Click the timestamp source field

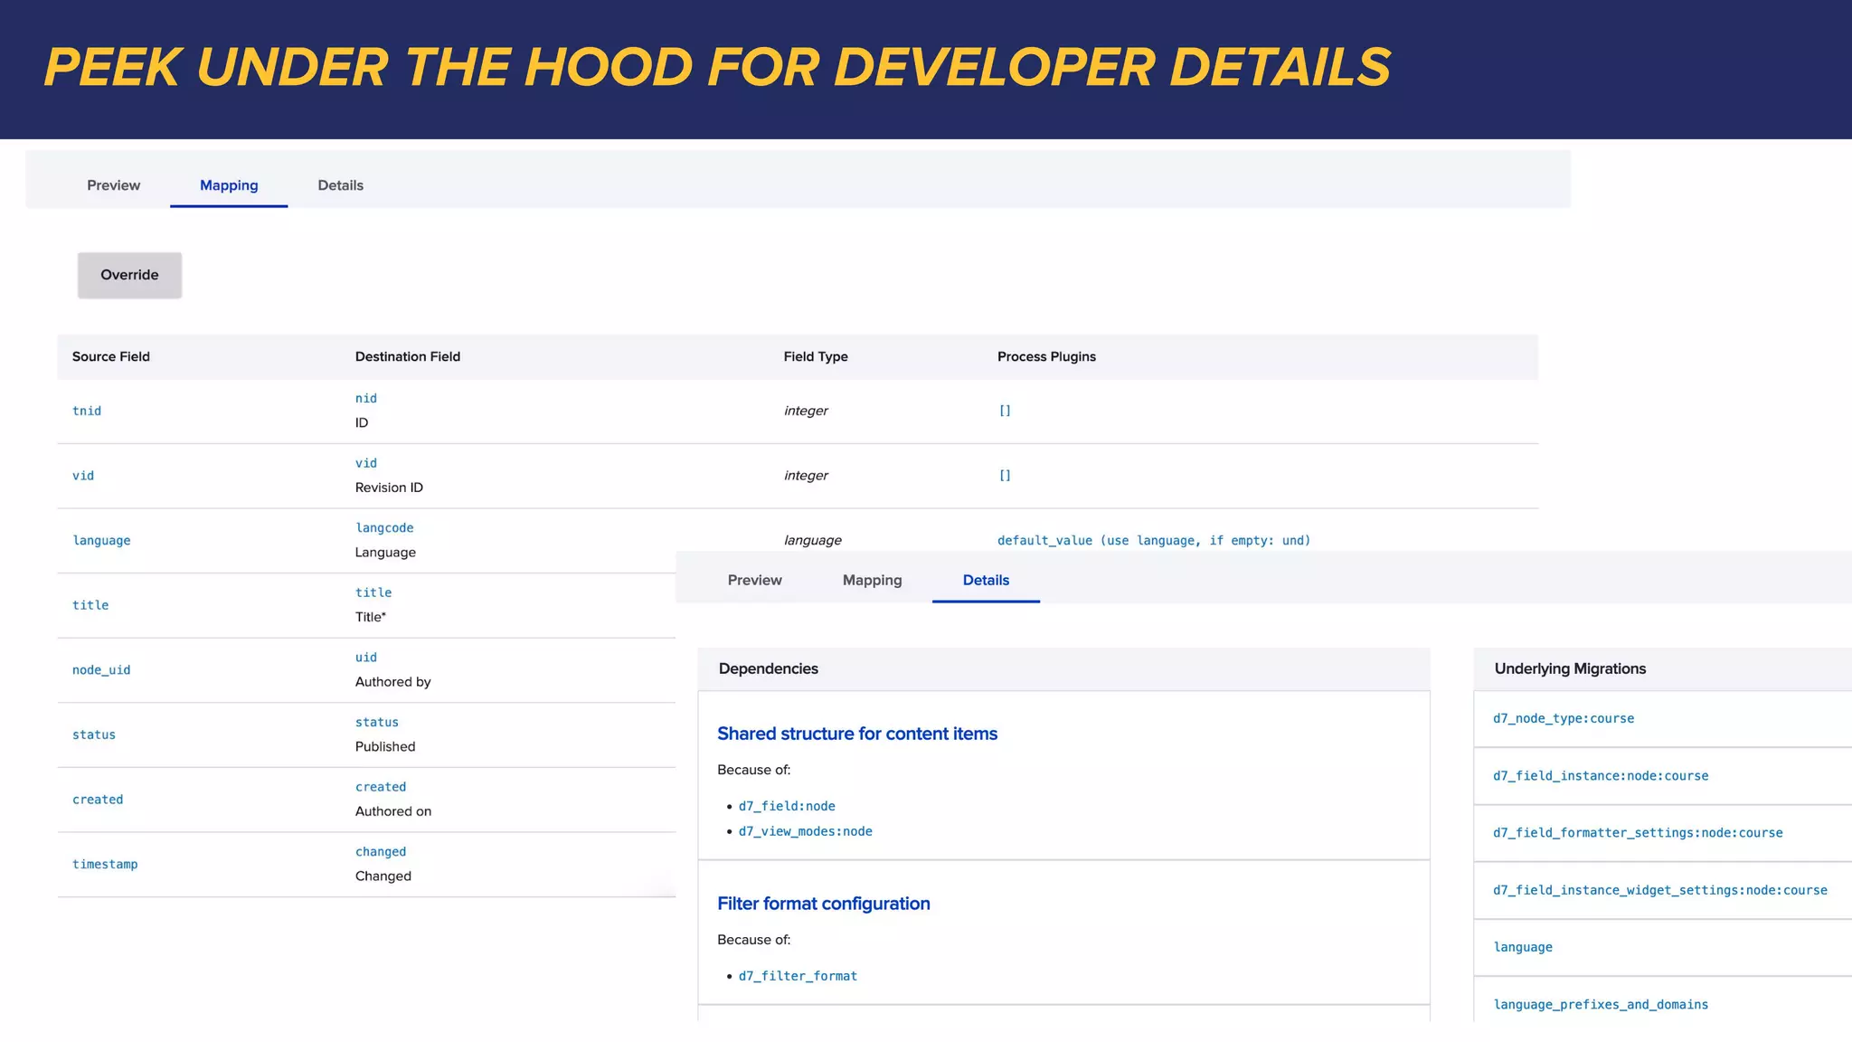pos(105,865)
